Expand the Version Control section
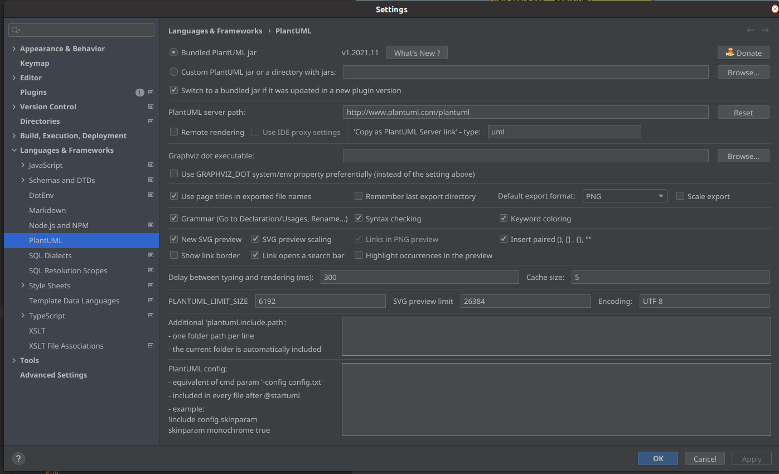 tap(14, 107)
